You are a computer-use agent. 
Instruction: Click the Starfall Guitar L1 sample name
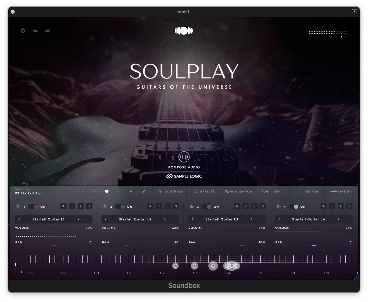point(48,219)
